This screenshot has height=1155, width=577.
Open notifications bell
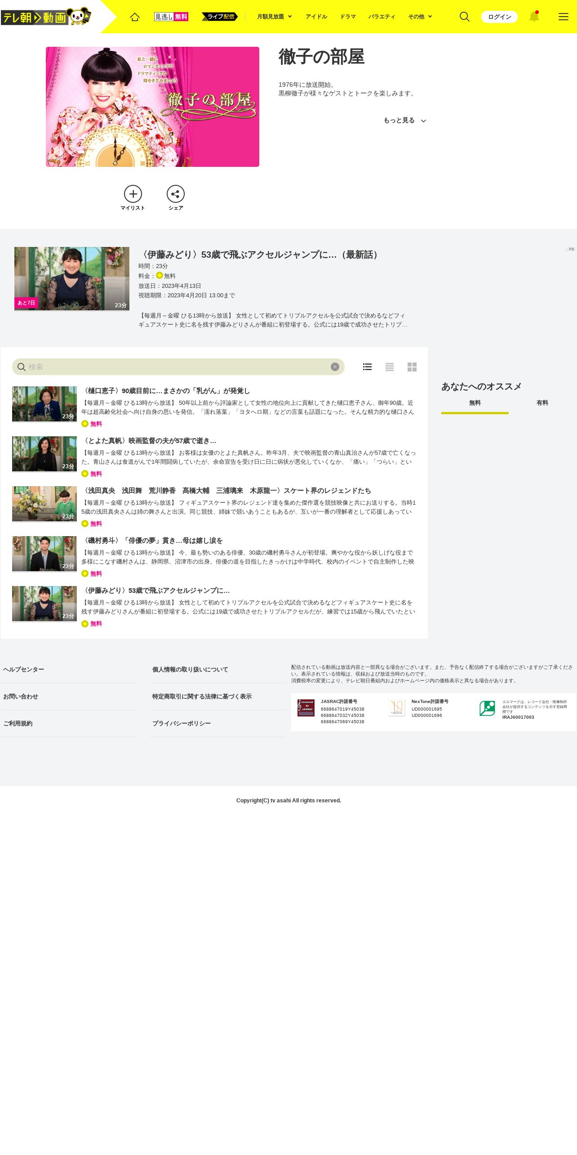click(534, 17)
